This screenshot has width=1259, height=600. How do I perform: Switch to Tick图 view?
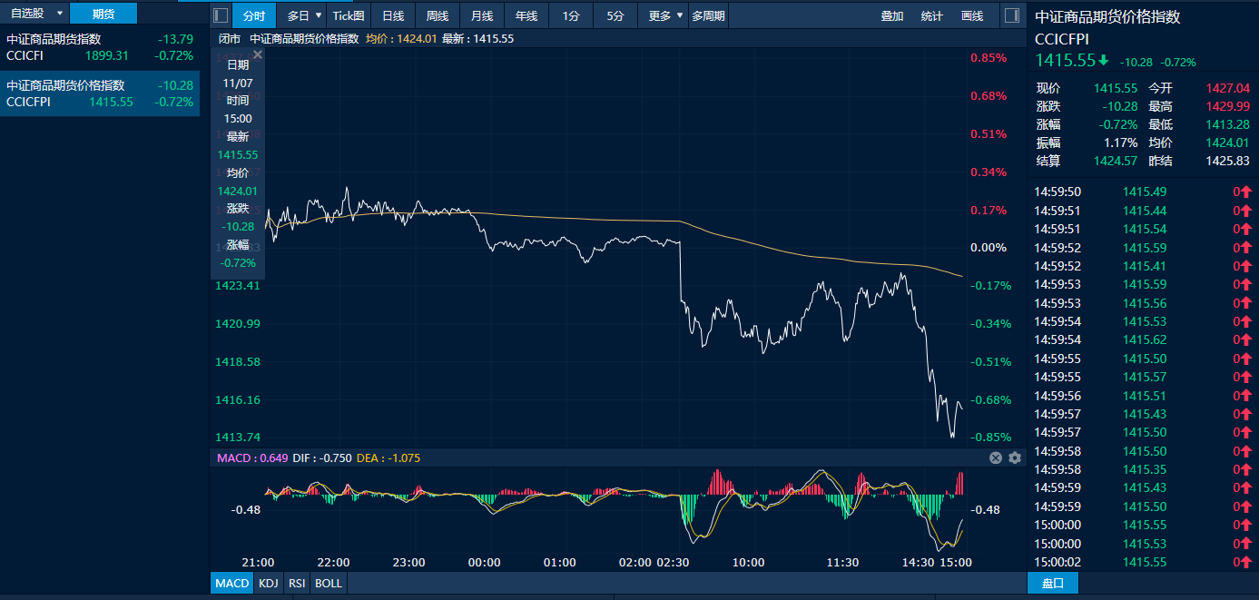(x=348, y=15)
